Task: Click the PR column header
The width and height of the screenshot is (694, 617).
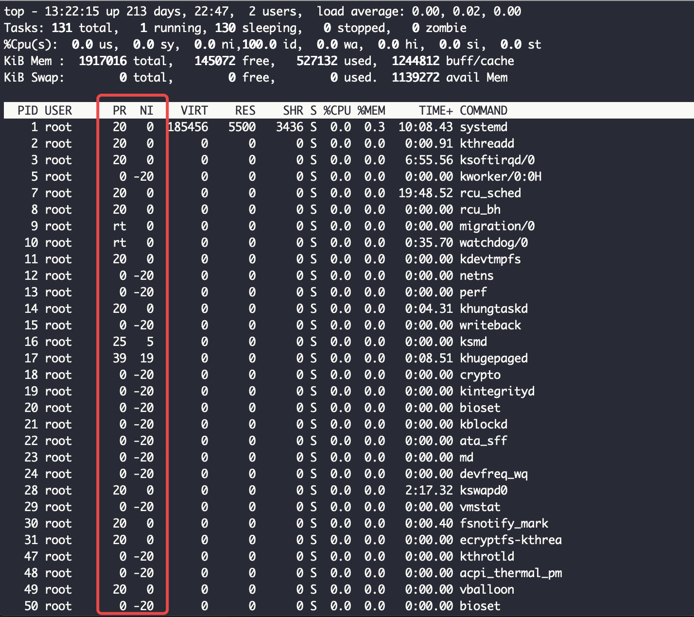Action: click(120, 111)
